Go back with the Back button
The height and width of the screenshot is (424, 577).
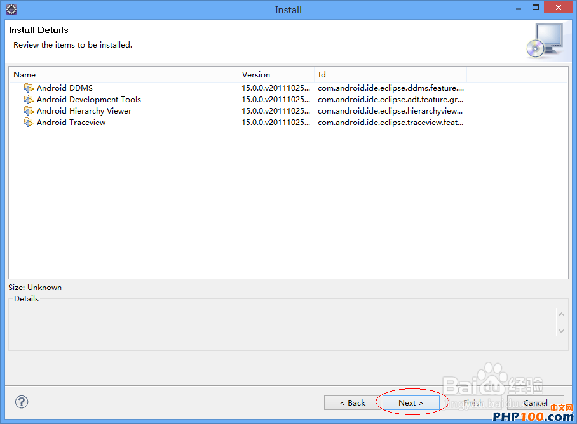(x=353, y=402)
